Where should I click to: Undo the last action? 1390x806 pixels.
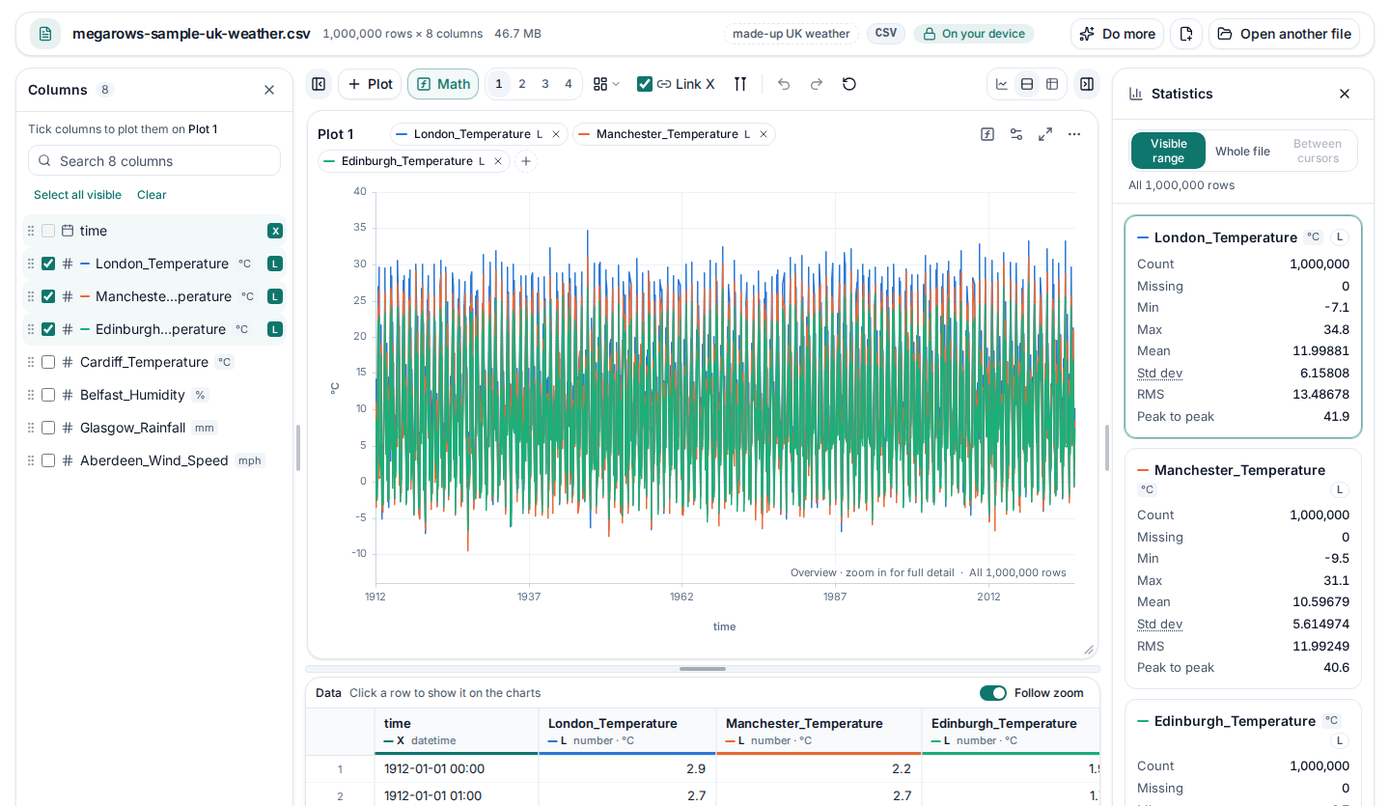tap(784, 84)
